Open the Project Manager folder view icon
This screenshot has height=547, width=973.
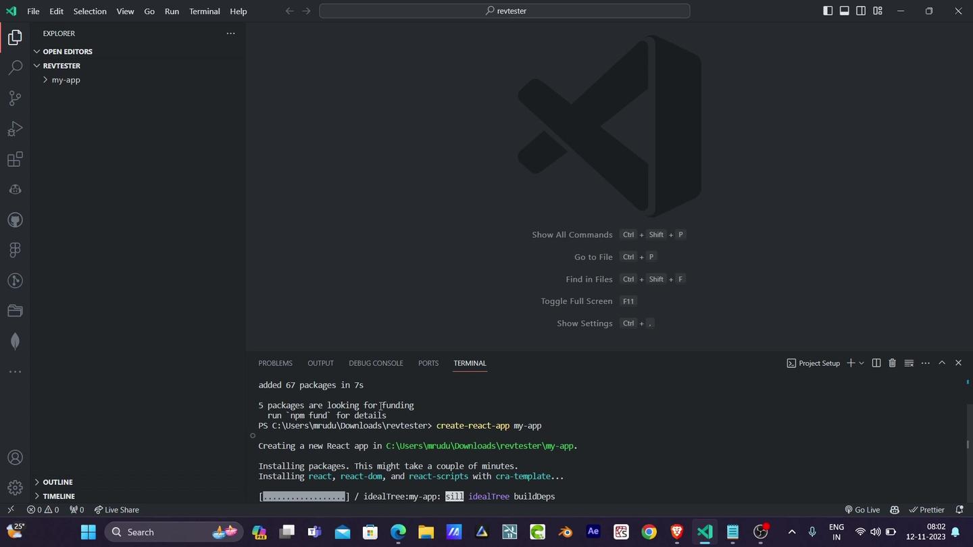pyautogui.click(x=15, y=311)
